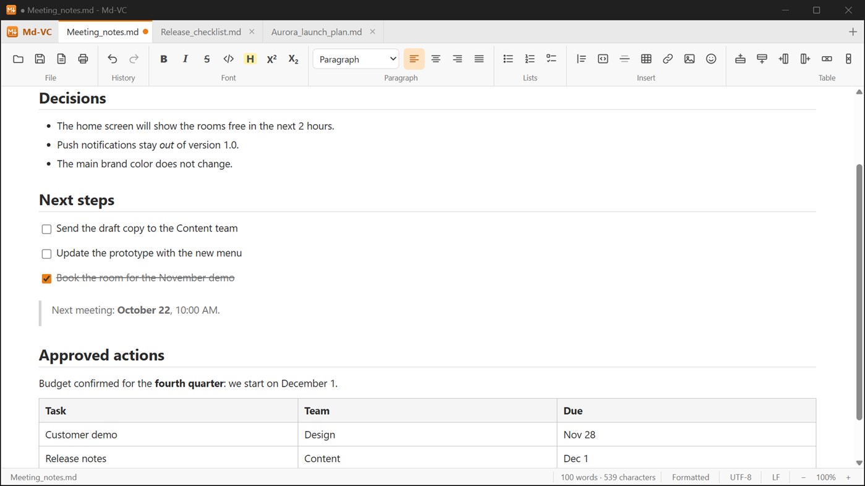
Task: Open a new tab with the plus button
Action: (853, 31)
